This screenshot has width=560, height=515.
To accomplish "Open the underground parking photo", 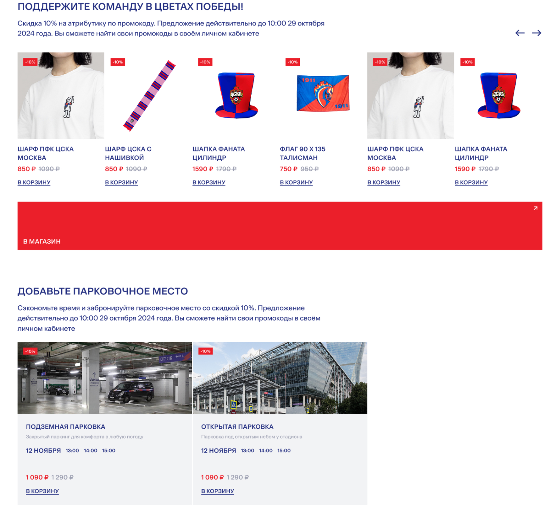I will pos(105,378).
